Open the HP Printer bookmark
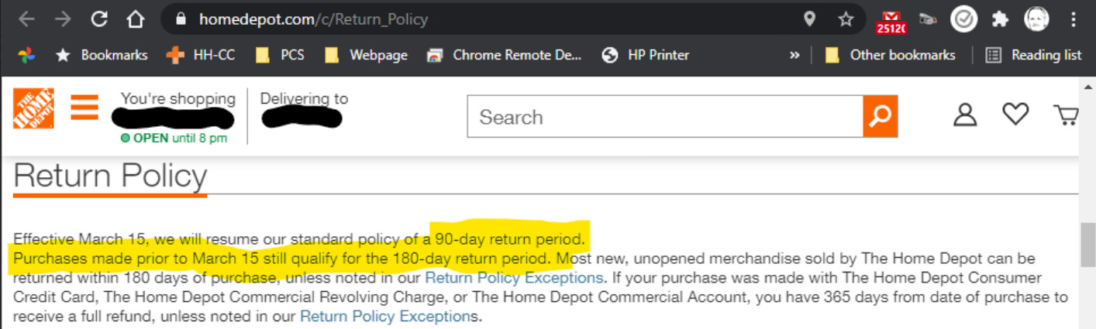 [646, 55]
